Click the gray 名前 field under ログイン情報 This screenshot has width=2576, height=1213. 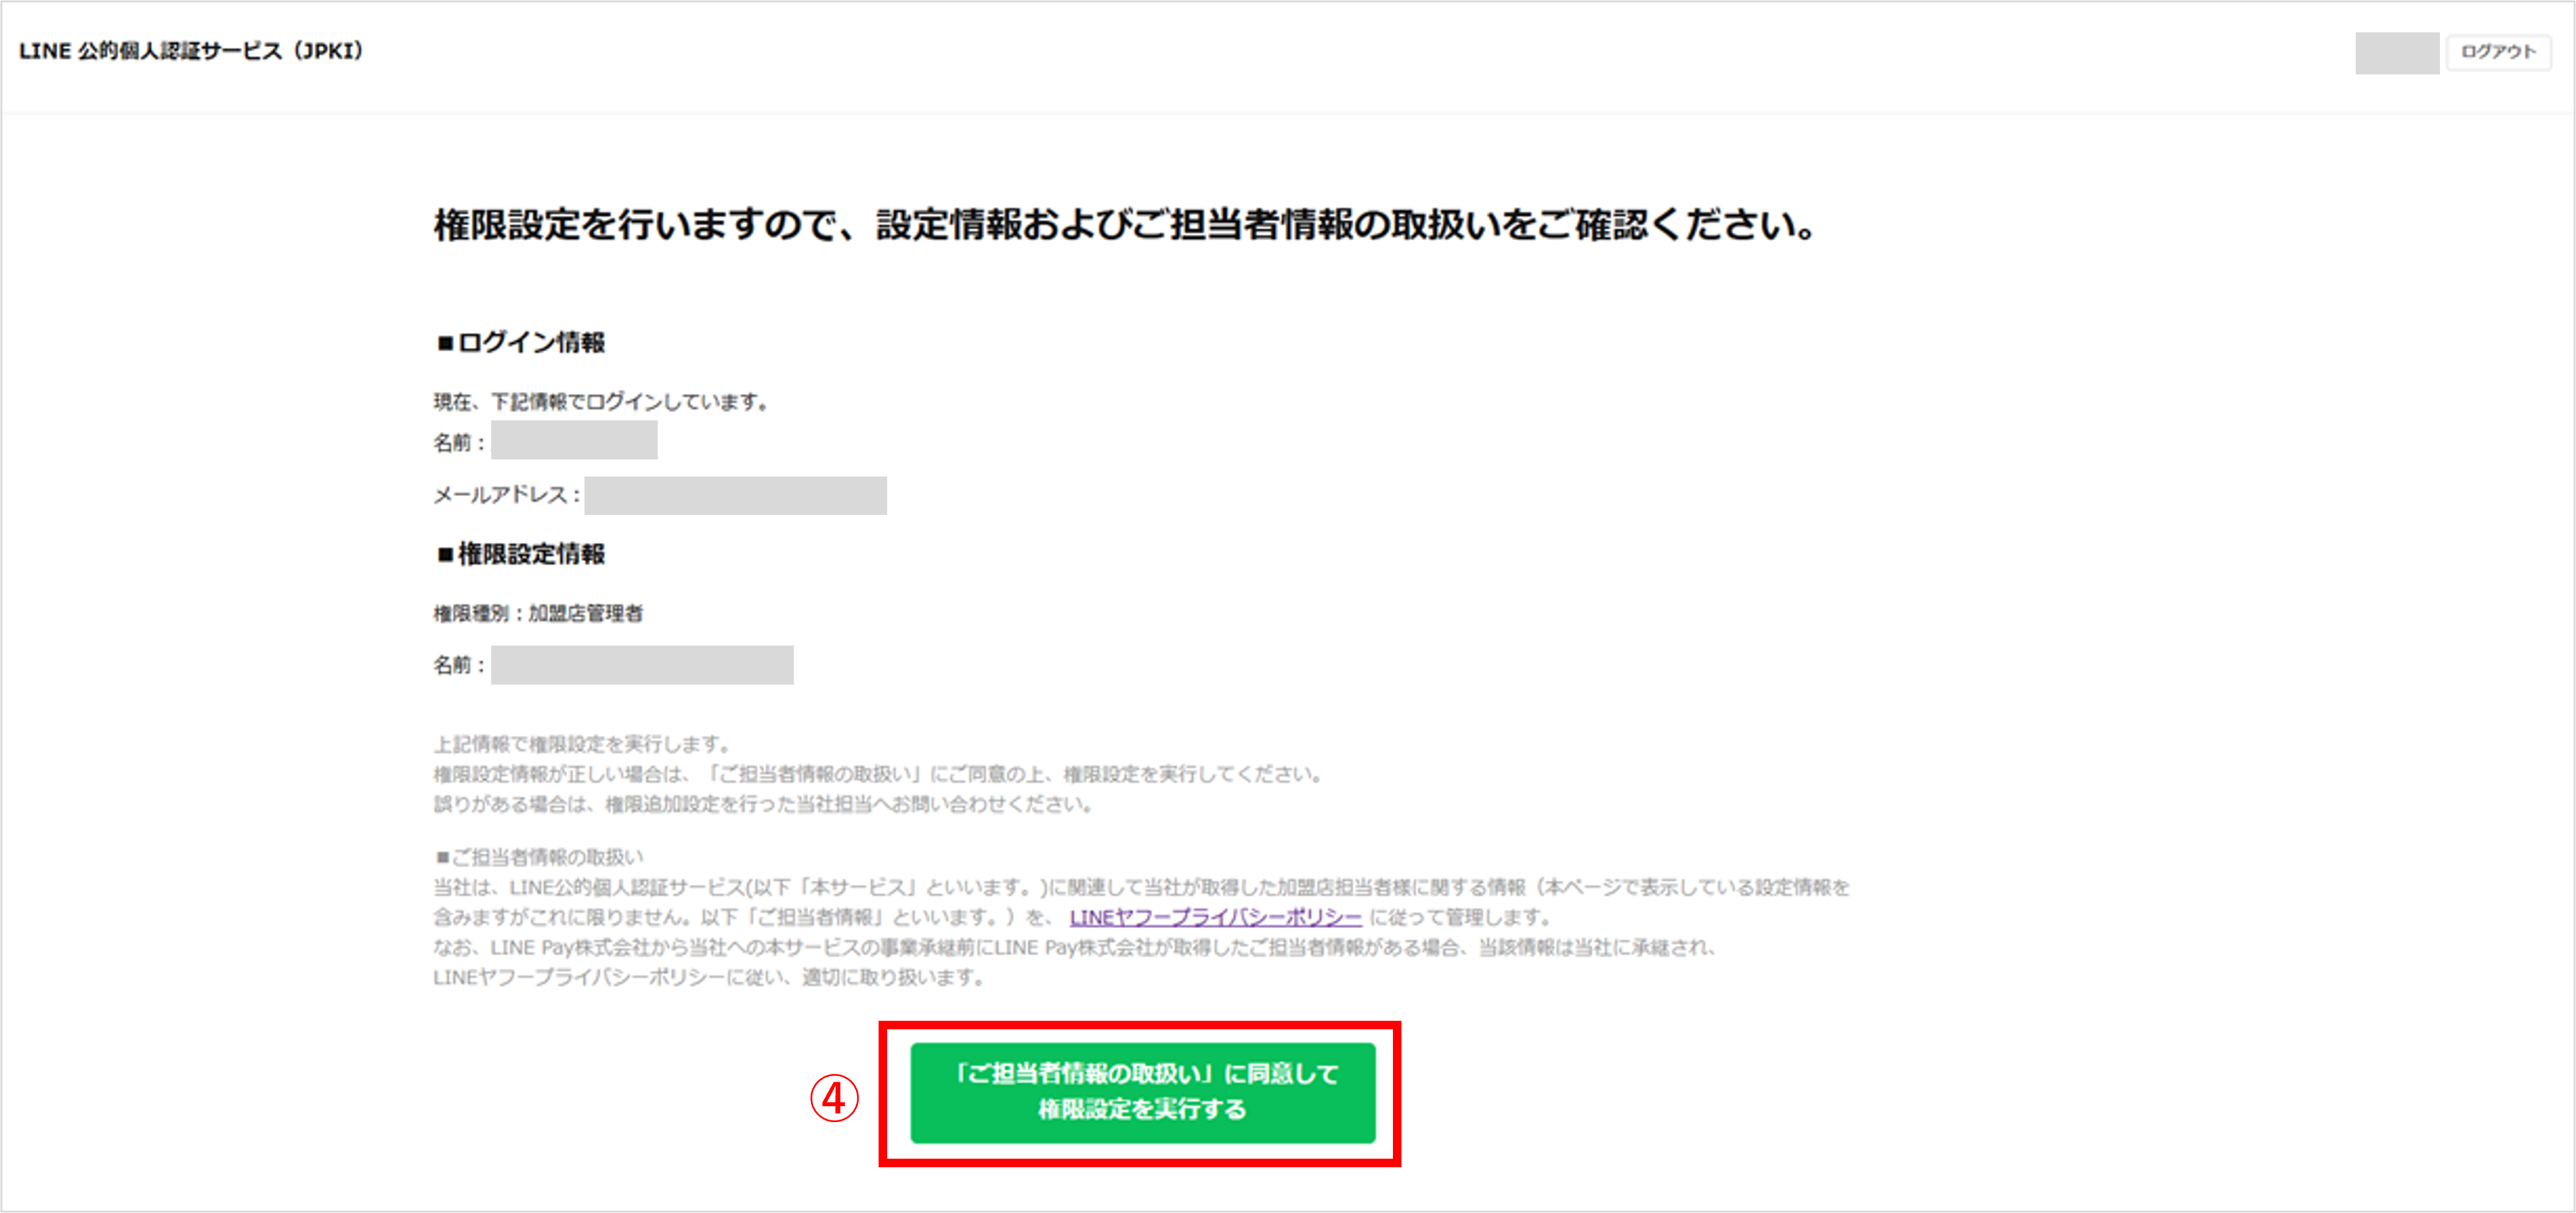tap(574, 440)
